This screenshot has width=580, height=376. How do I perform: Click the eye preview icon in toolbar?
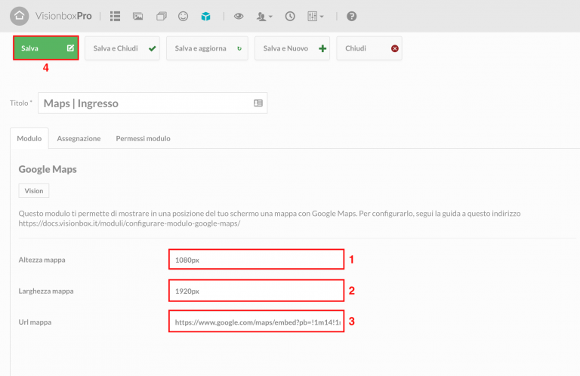pyautogui.click(x=239, y=17)
